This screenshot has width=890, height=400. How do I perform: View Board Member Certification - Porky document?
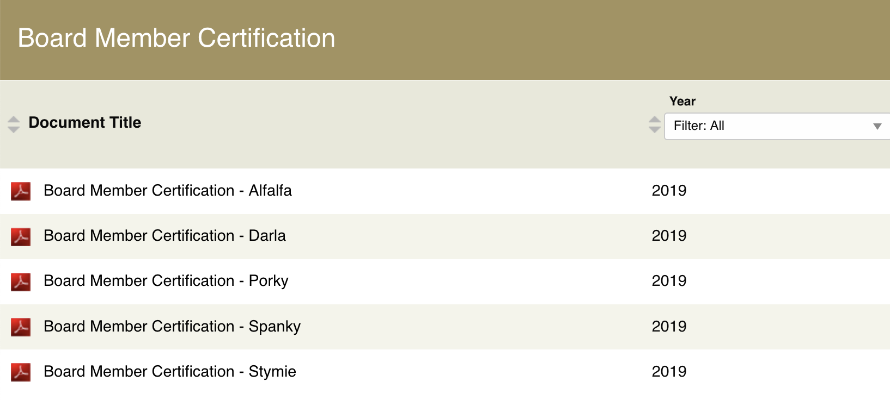pyautogui.click(x=166, y=281)
